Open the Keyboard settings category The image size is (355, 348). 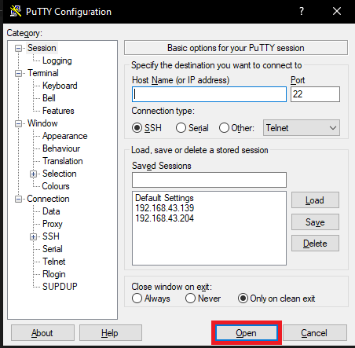coord(60,86)
